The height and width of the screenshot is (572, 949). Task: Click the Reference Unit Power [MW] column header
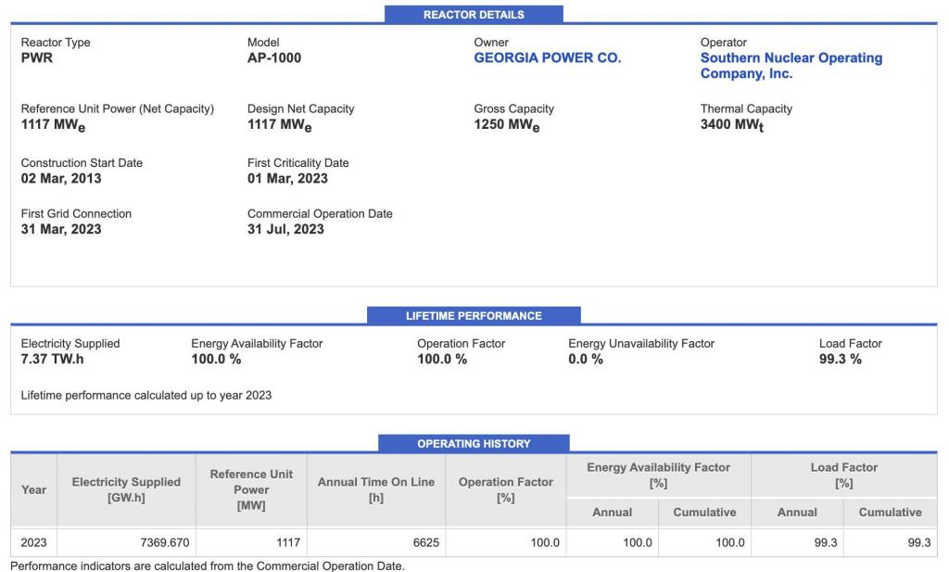pyautogui.click(x=251, y=489)
